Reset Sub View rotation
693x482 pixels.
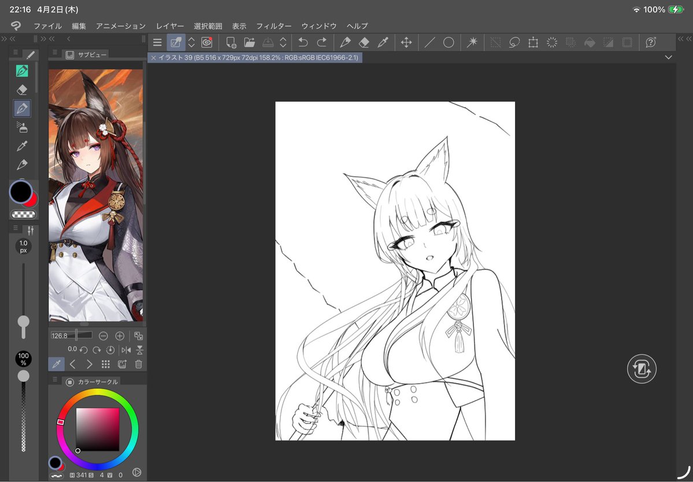point(110,350)
